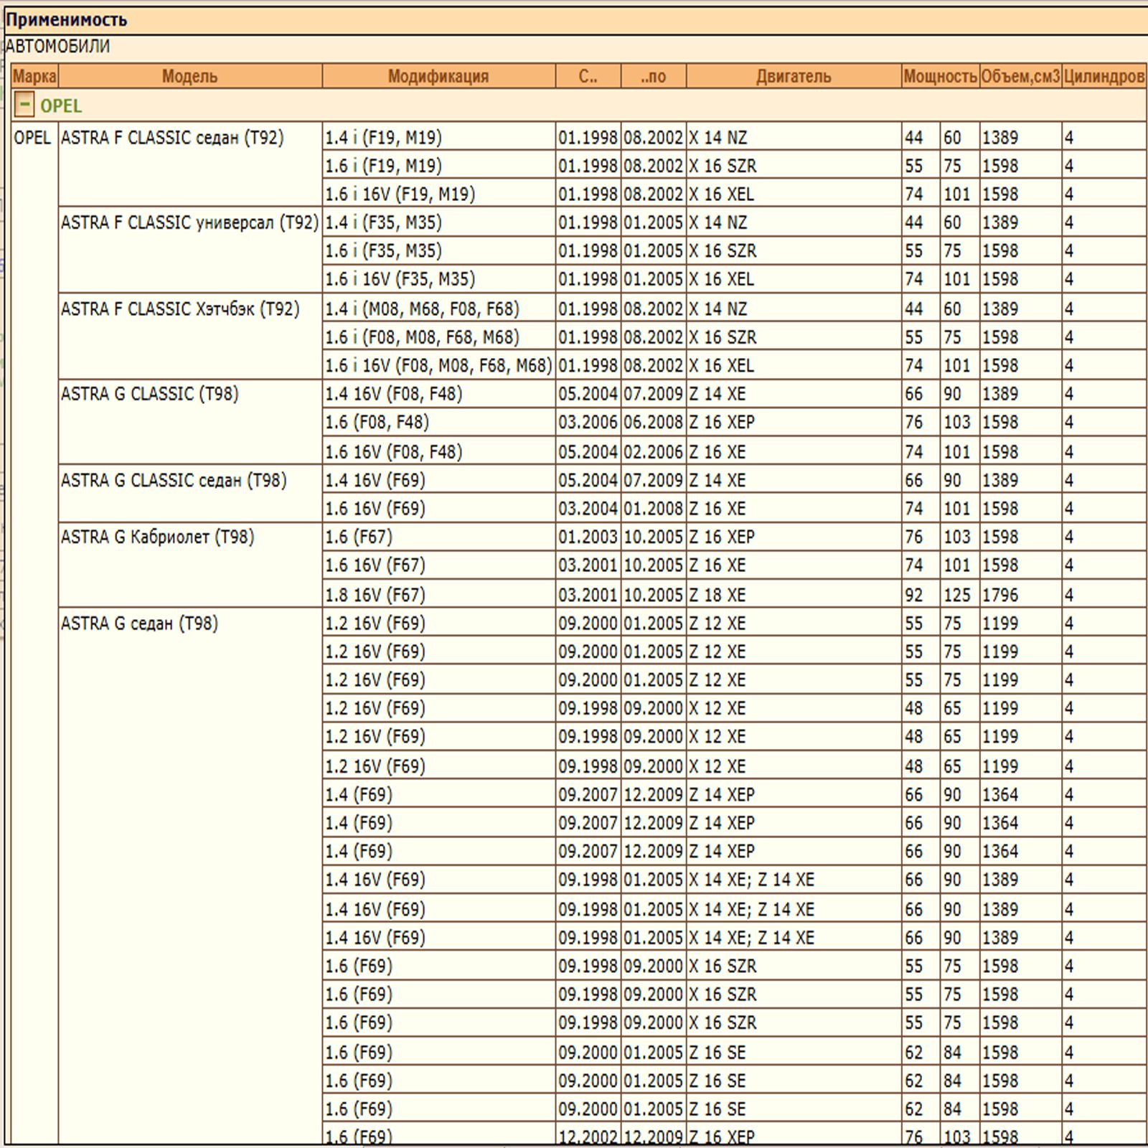Image resolution: width=1148 pixels, height=1148 pixels.
Task: Select modification 1.6 i 16V (F08, M08, F68, M68)
Action: pos(438,365)
